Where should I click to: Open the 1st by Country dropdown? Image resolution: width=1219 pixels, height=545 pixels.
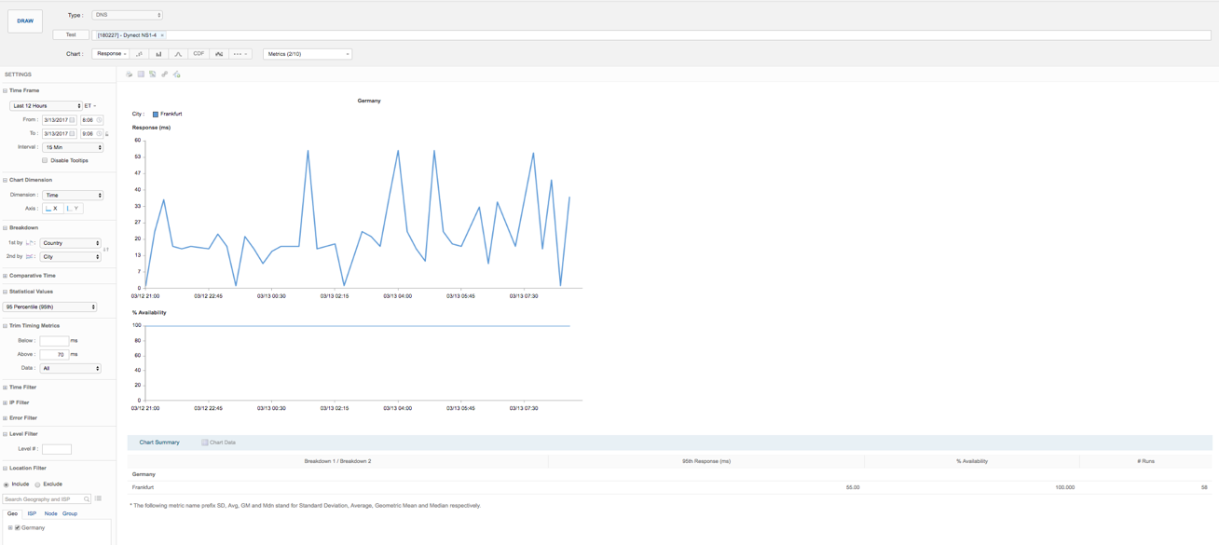[x=70, y=243]
